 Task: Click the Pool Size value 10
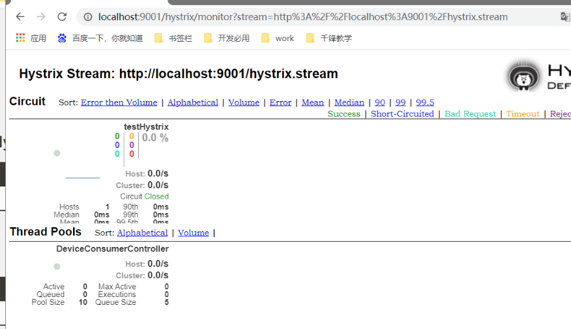(x=83, y=302)
